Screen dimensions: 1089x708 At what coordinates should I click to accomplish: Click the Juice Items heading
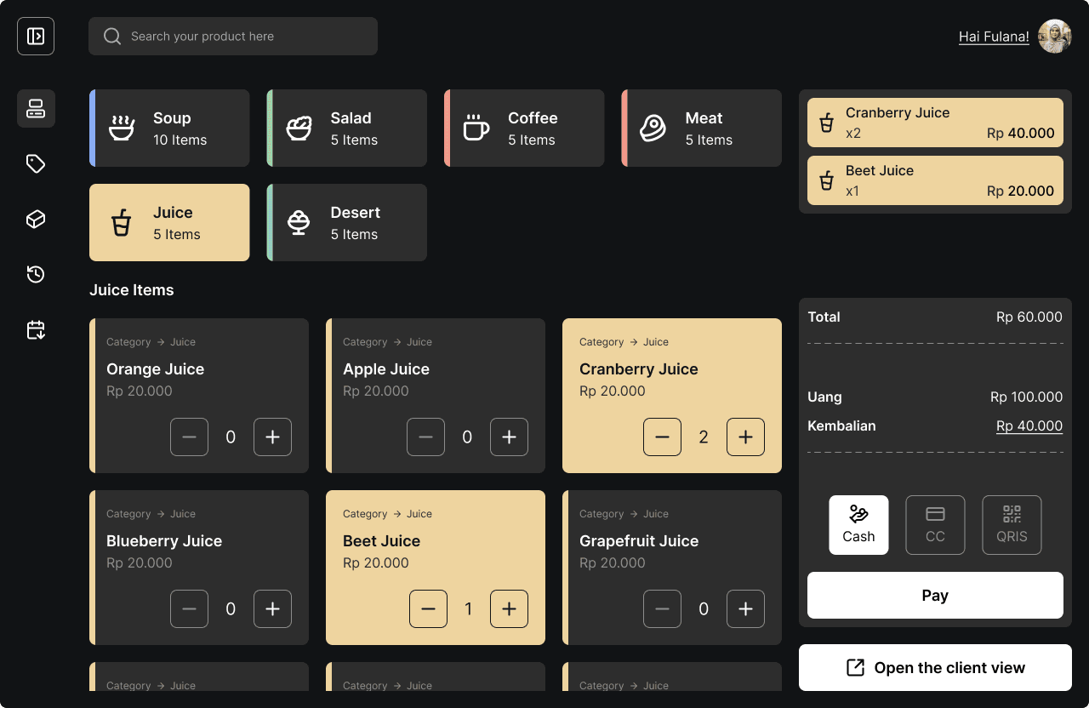132,290
